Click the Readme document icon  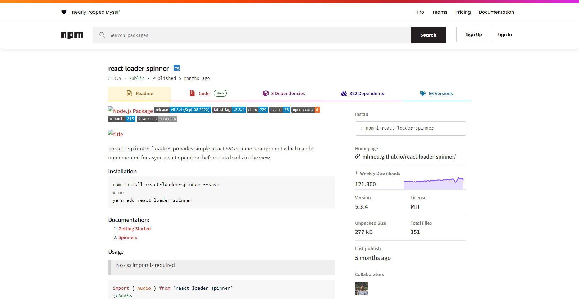[x=129, y=94]
